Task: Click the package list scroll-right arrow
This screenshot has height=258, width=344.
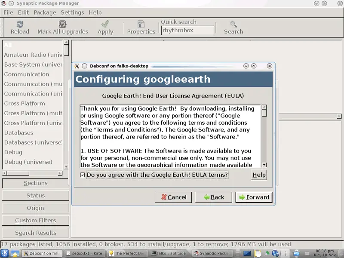Action: coord(339,116)
